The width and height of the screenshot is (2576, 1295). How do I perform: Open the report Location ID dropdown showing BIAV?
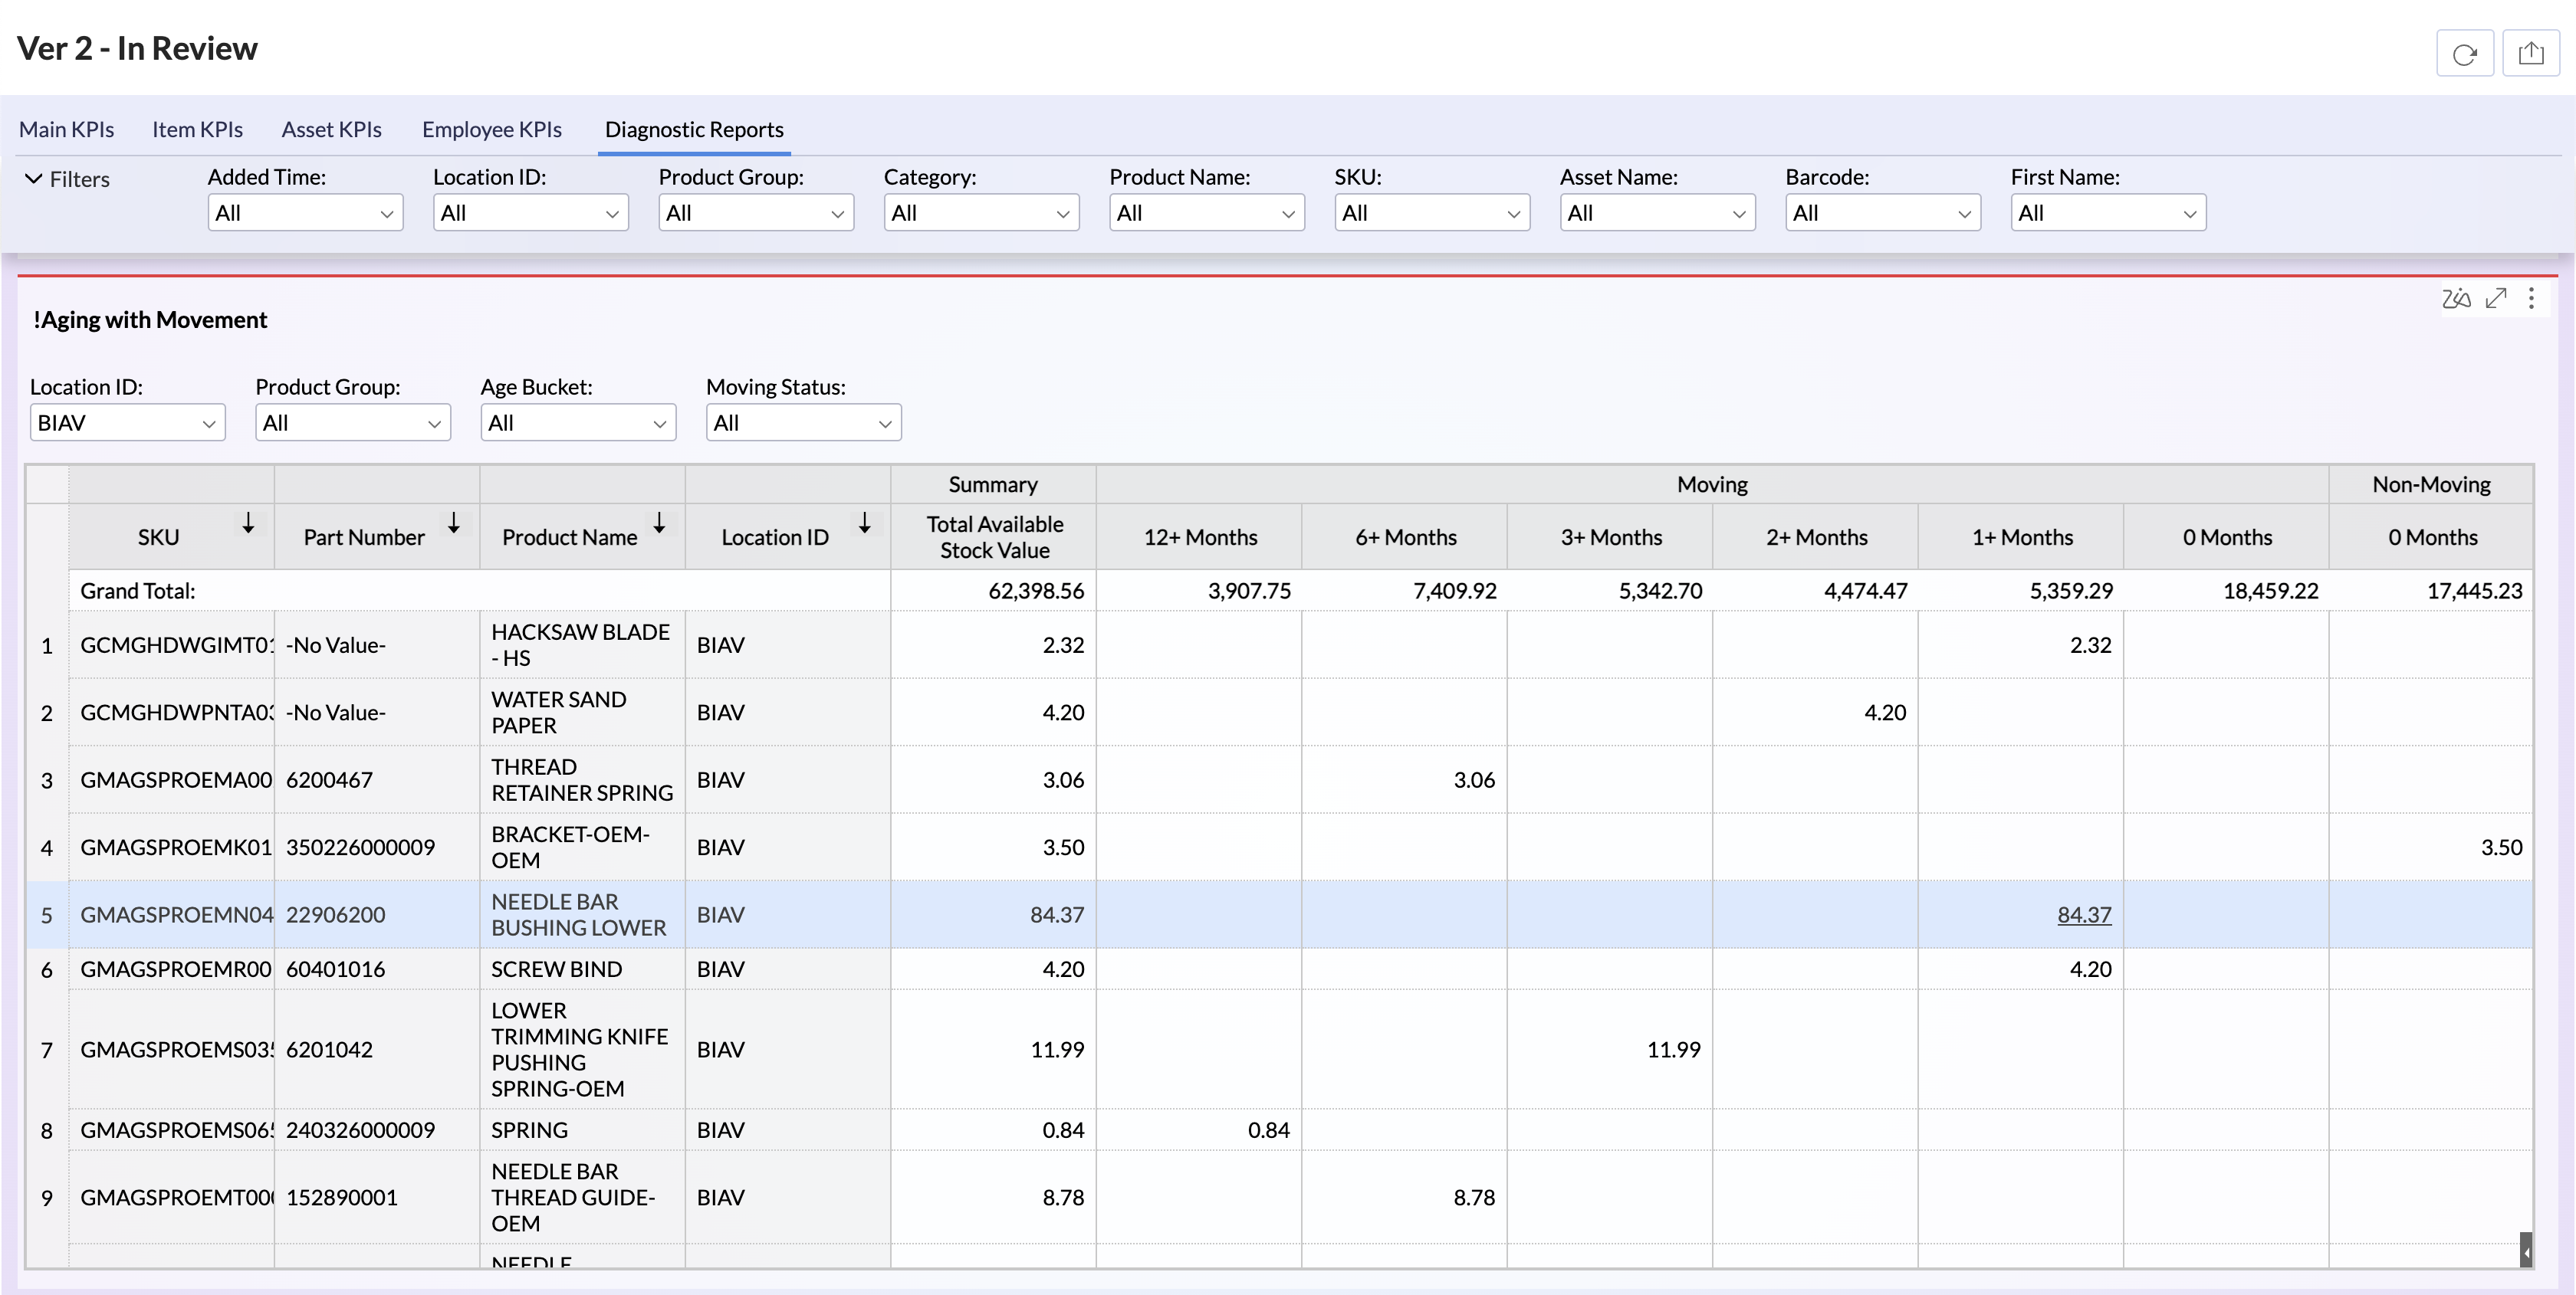127,423
